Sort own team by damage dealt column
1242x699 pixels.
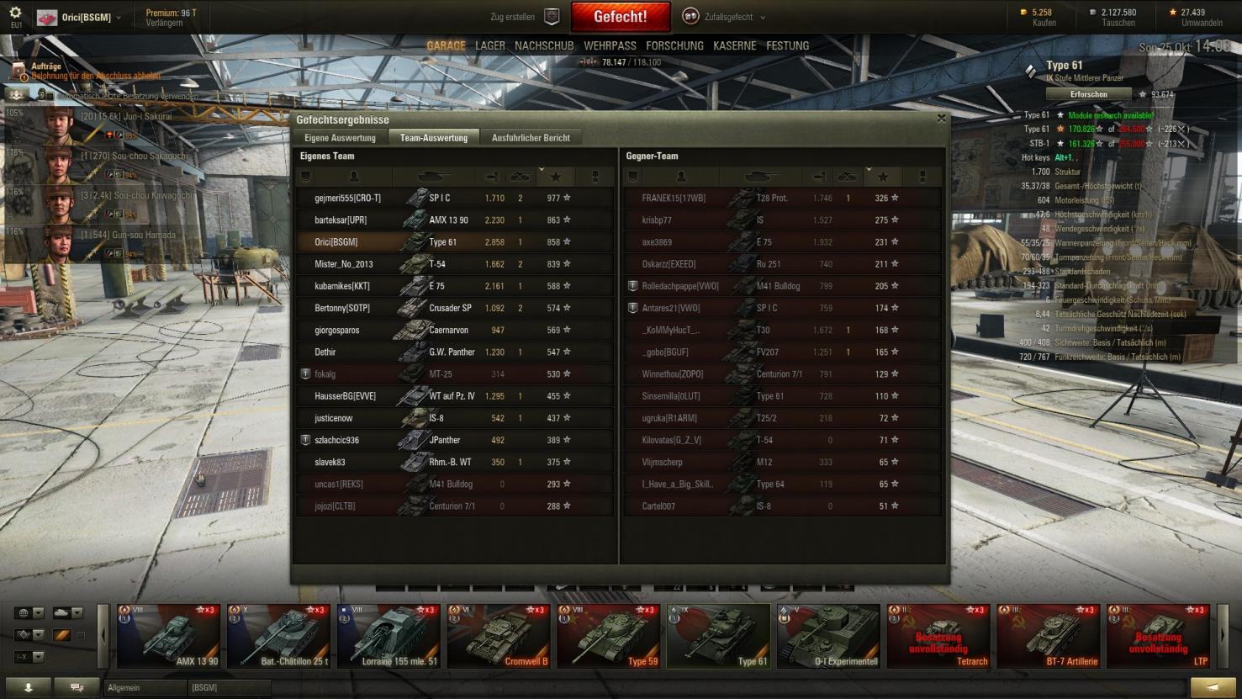coord(491,177)
